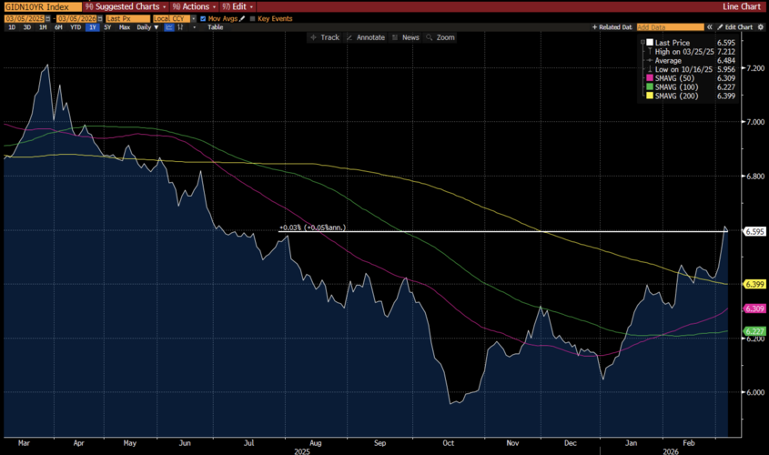Collapse the Last Price legend tree
769x455 pixels.
point(641,43)
